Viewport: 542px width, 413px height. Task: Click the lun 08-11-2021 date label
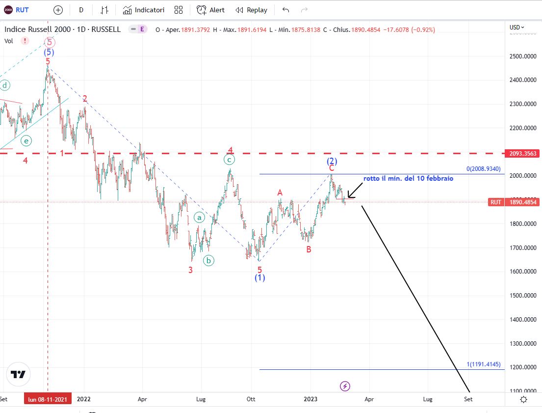[x=48, y=399]
